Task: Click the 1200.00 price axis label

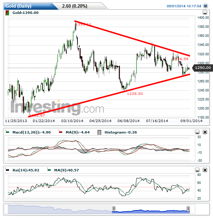Action: point(203,108)
